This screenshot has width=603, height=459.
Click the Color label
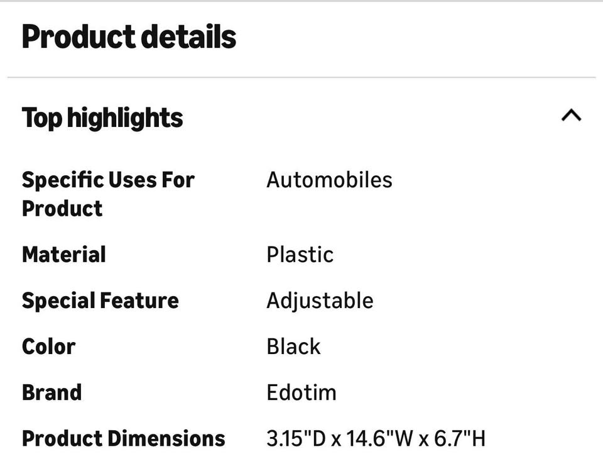pos(48,346)
